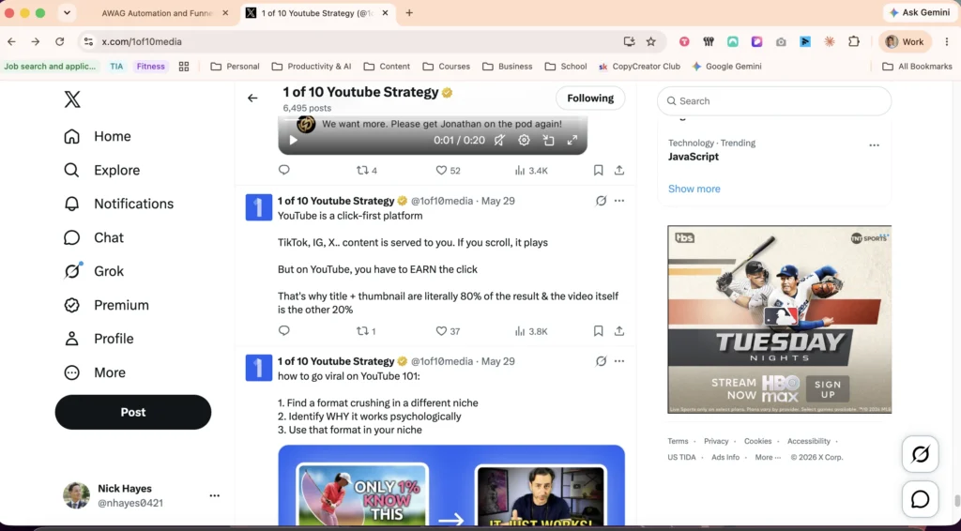
Task: Reply to the click-first platform post
Action: pos(283,331)
